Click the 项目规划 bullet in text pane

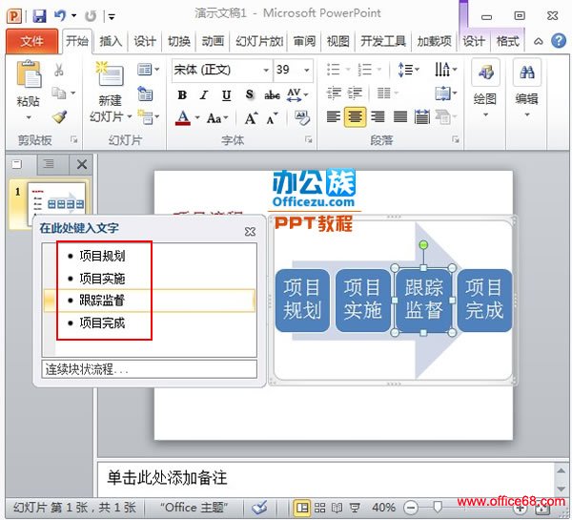102,256
